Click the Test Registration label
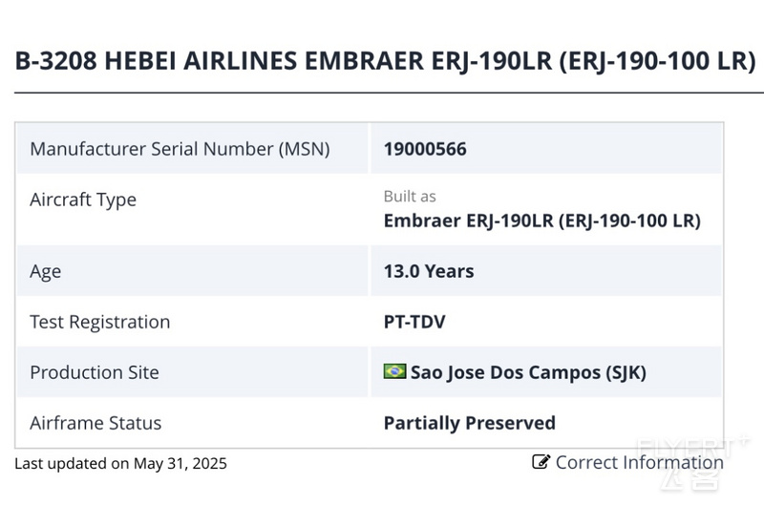 (x=100, y=322)
